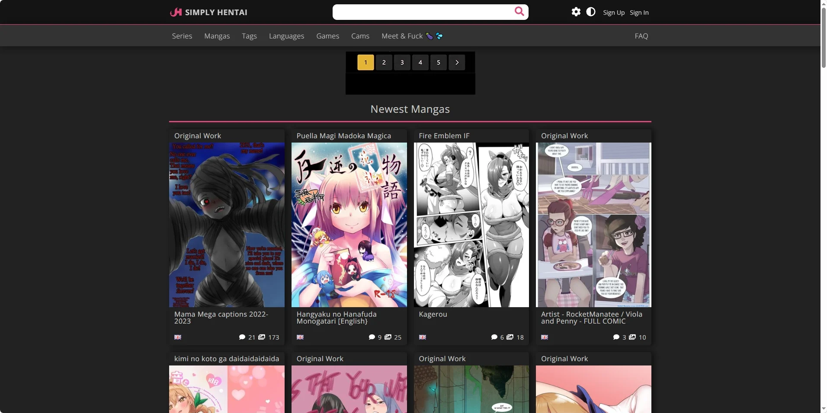Click the flag icon on Mama Mega captions card
Viewport: 827px width, 413px height.
[178, 337]
